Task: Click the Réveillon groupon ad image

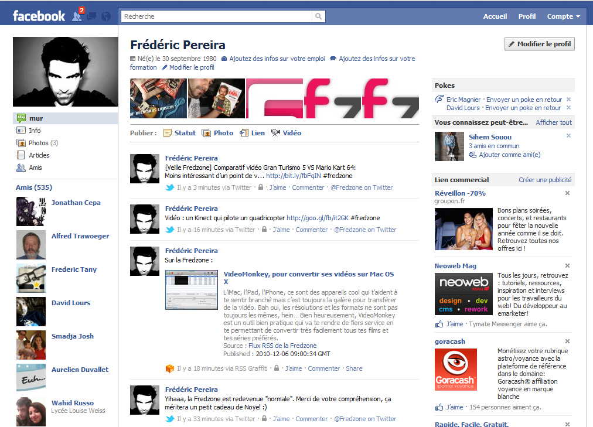Action: pos(464,229)
